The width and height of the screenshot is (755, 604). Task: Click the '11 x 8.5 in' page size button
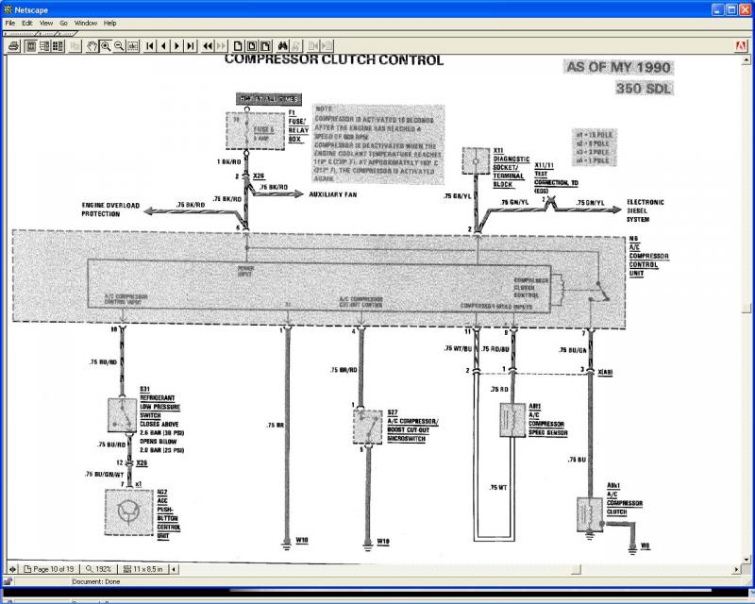143,569
